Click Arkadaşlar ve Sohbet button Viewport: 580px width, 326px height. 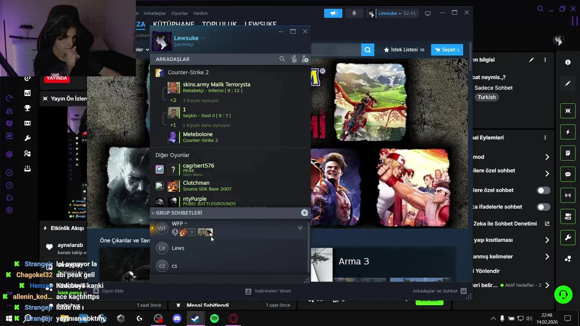click(x=440, y=291)
